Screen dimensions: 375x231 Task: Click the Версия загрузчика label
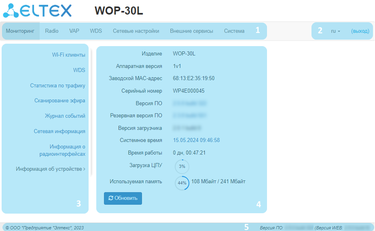coord(140,128)
